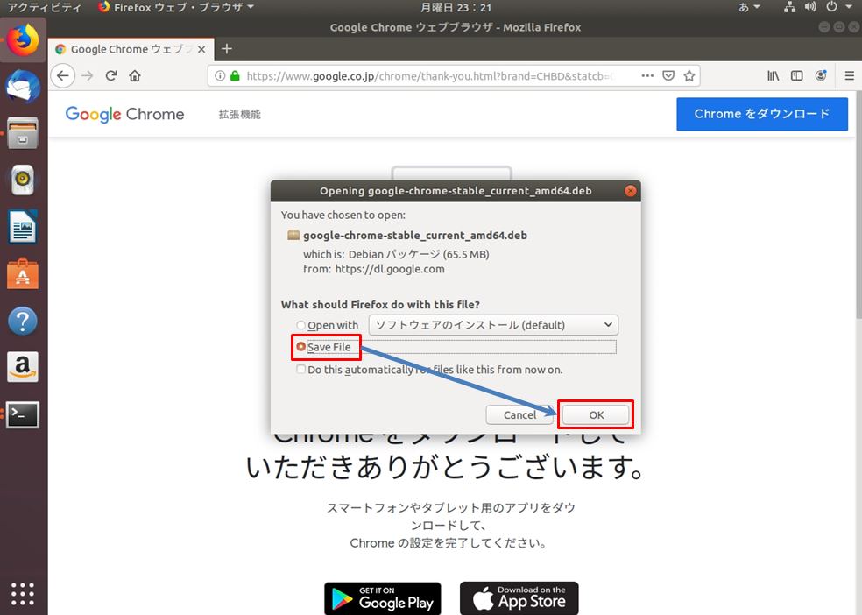Bookmark this page with the star

click(x=689, y=76)
